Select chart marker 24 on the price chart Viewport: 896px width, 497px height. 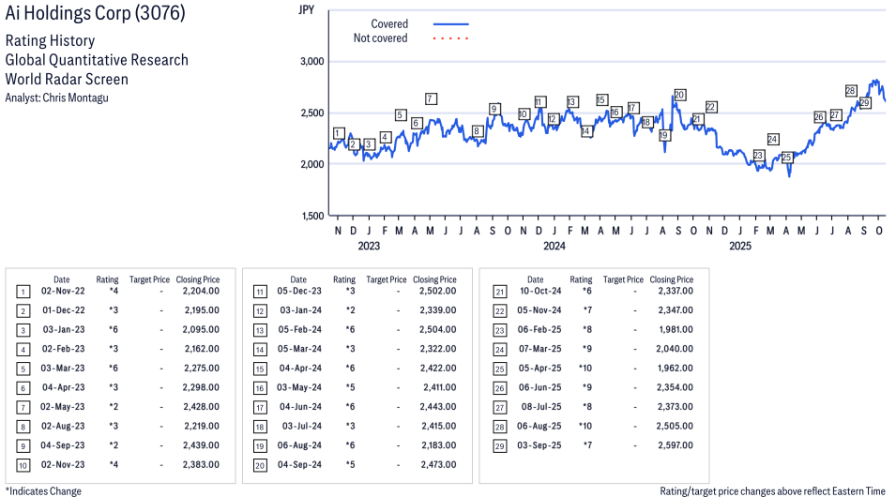[x=772, y=139]
